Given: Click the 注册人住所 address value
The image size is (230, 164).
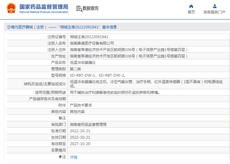Looking at the screenshot, I should 129,50.
